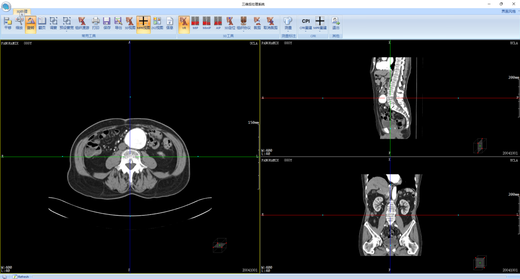
Task: Click the round application menu button
Action: (x=6, y=6)
